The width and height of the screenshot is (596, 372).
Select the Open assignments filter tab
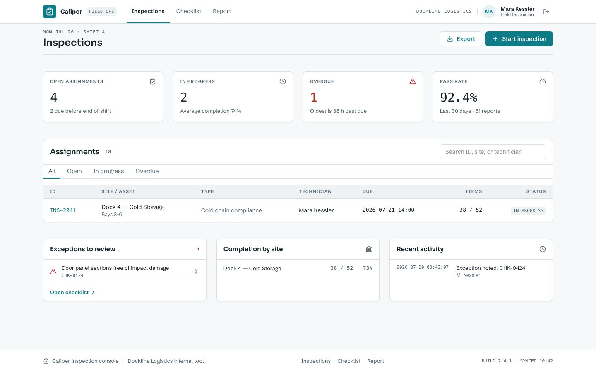[x=74, y=171]
